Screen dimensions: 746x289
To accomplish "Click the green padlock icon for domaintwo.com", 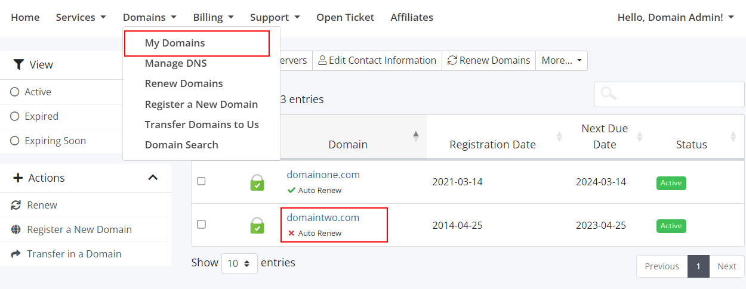I will coord(257,225).
